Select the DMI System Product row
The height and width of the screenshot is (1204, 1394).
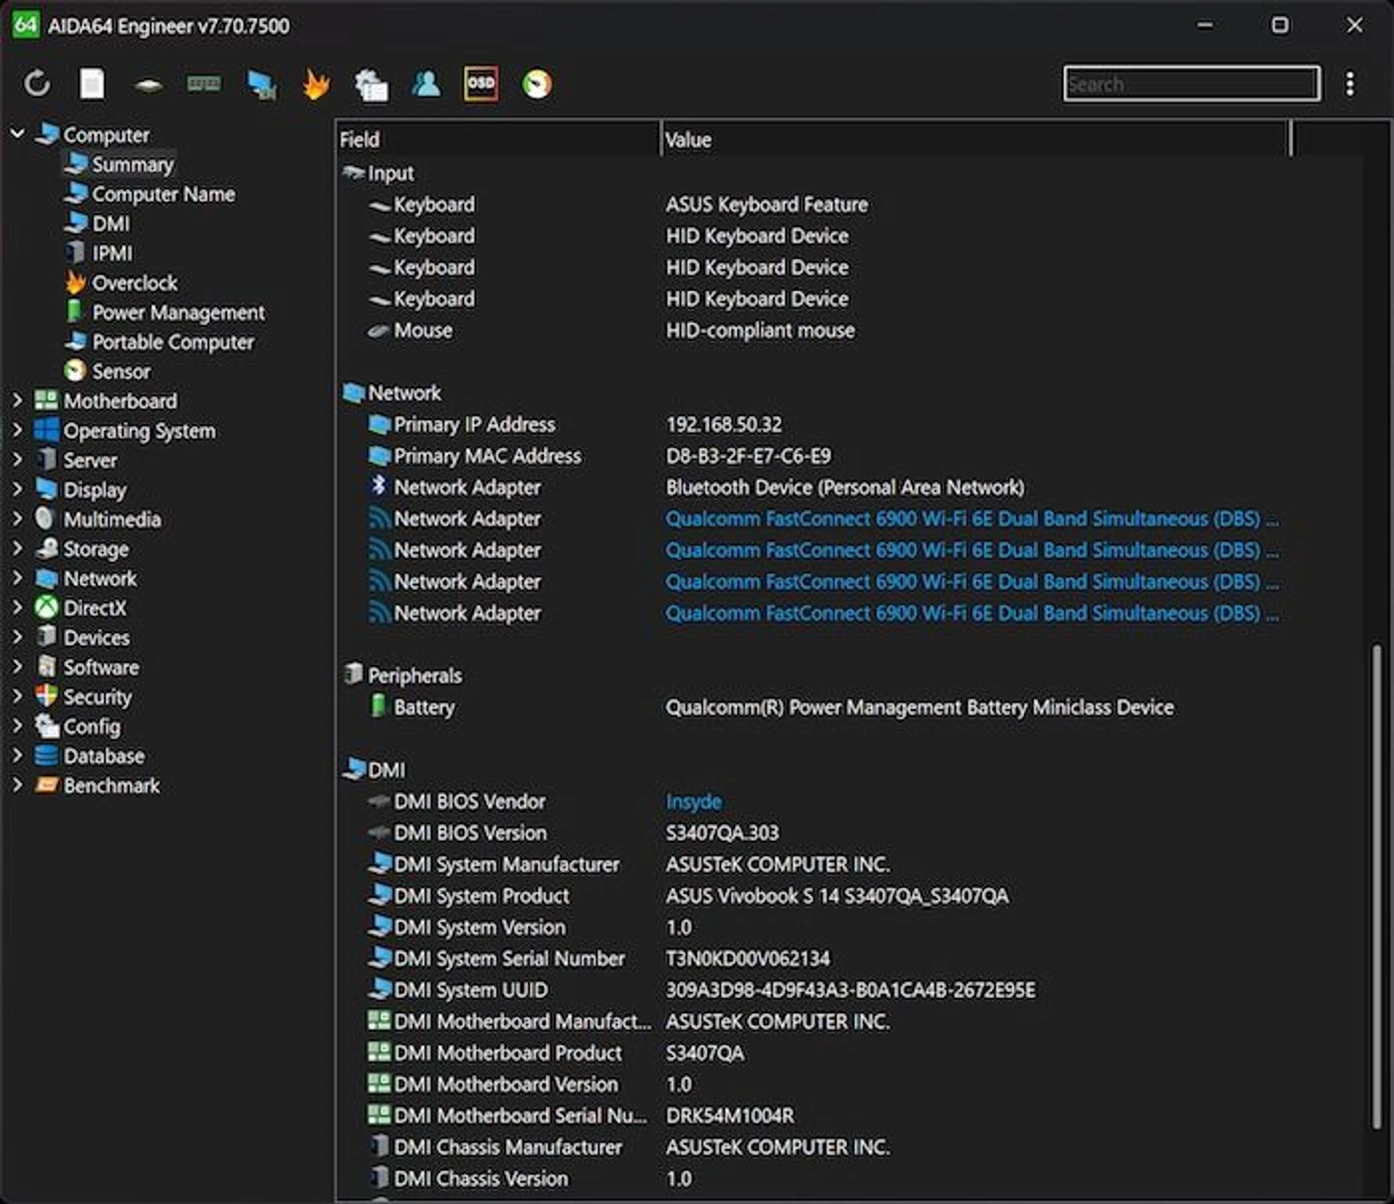click(x=813, y=896)
